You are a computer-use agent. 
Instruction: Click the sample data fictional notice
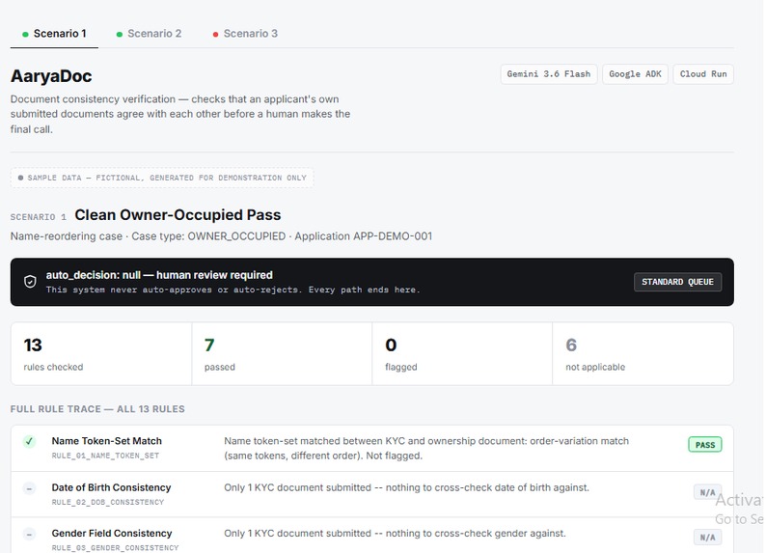(162, 178)
